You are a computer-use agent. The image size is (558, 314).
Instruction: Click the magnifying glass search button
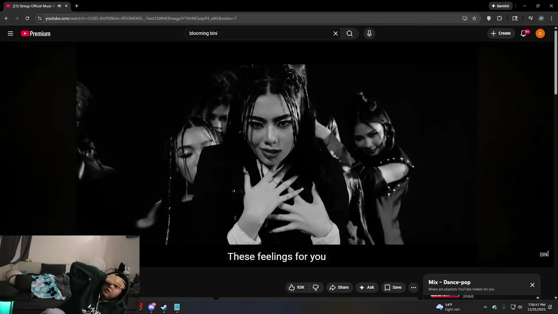[x=350, y=34]
